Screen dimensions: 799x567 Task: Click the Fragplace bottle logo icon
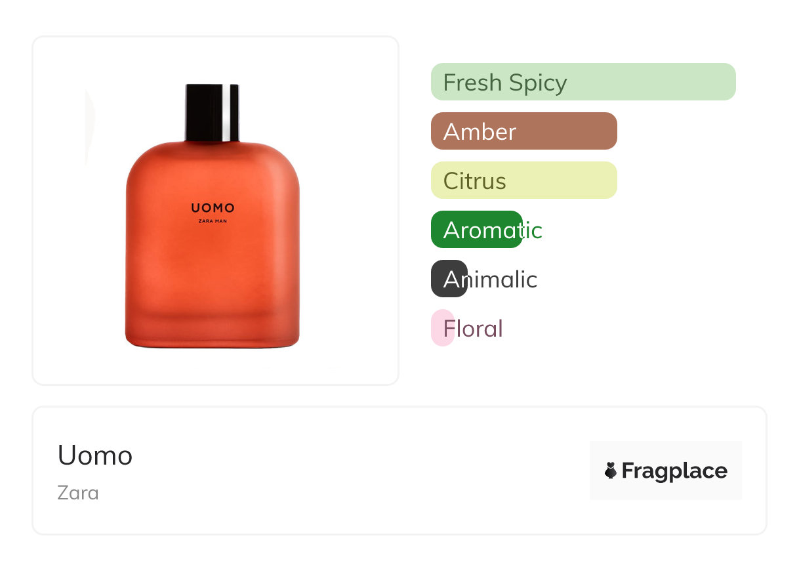(611, 471)
